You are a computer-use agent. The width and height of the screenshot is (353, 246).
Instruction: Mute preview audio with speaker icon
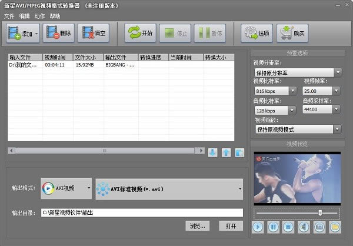point(304,227)
